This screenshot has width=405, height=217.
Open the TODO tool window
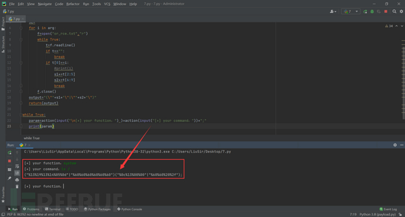[72, 209]
